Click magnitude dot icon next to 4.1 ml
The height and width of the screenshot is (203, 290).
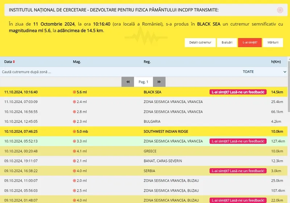pyautogui.click(x=74, y=151)
